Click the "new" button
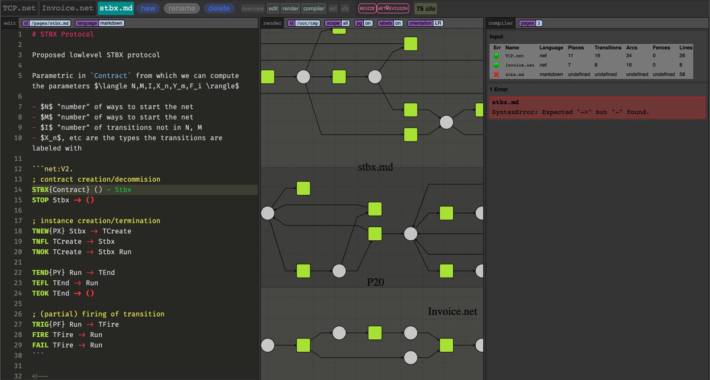This screenshot has height=380, width=710. (x=148, y=8)
